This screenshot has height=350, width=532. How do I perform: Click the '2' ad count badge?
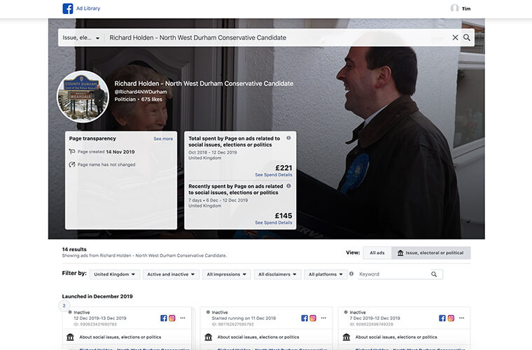[64, 306]
